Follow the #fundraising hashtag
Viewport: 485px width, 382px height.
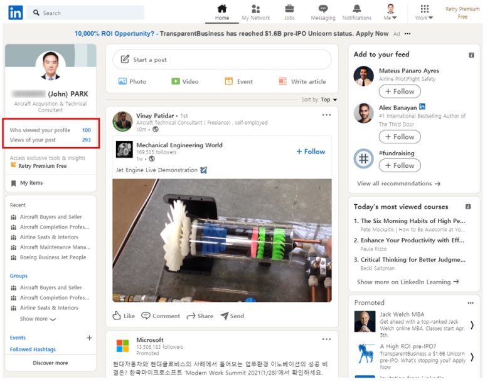point(400,165)
